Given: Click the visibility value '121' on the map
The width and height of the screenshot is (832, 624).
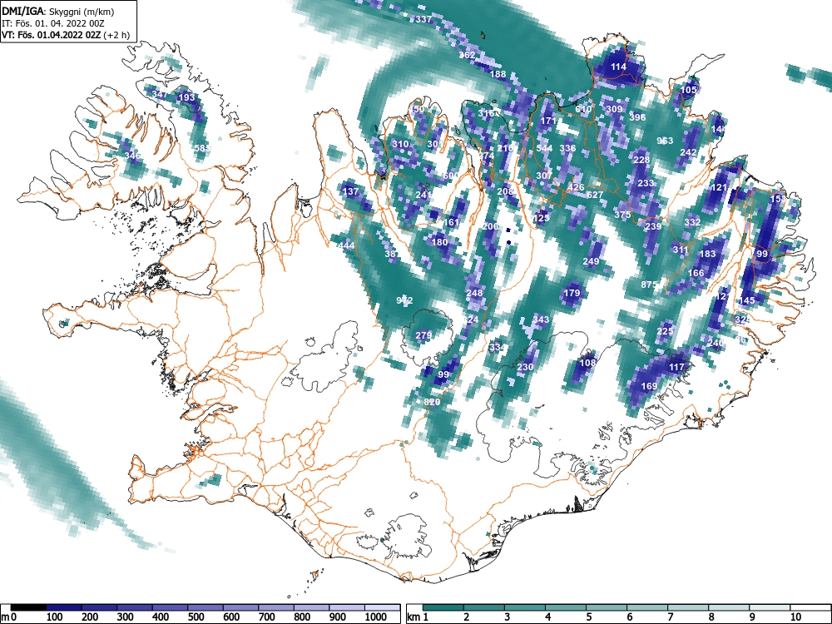Looking at the screenshot, I should coord(719,187).
